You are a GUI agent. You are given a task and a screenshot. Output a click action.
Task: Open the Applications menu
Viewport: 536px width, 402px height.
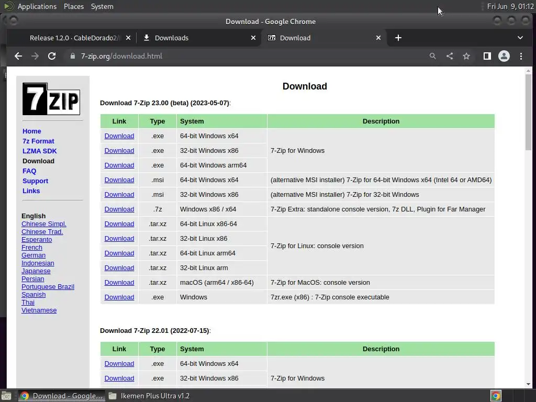[x=37, y=6]
